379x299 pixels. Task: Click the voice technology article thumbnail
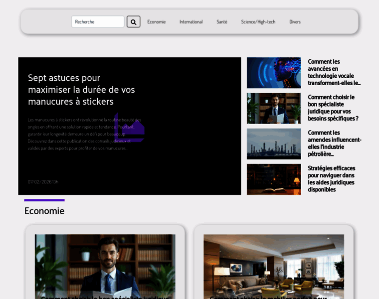tap(274, 73)
